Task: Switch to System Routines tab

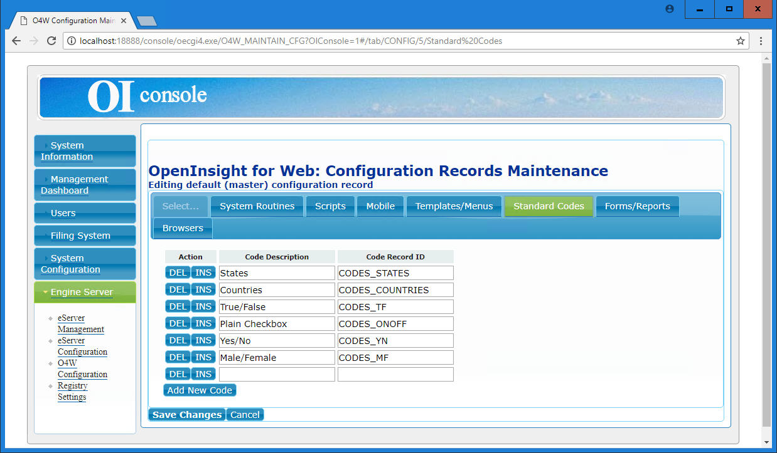Action: (257, 206)
